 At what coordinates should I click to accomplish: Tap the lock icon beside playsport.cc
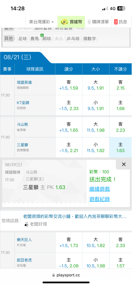point(54,275)
